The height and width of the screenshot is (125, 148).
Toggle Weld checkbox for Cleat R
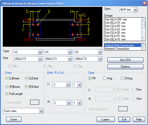click(120, 98)
